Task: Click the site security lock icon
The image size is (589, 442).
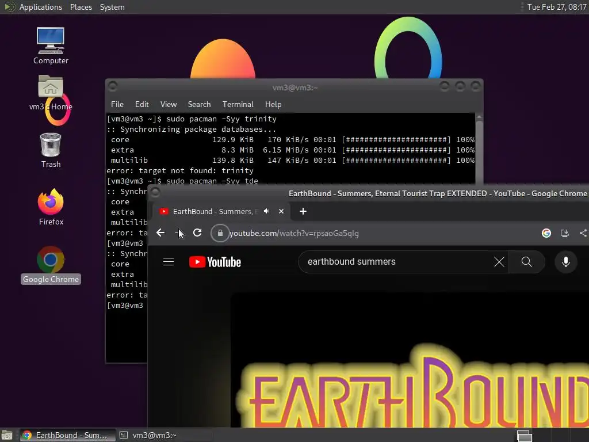Action: pos(220,233)
